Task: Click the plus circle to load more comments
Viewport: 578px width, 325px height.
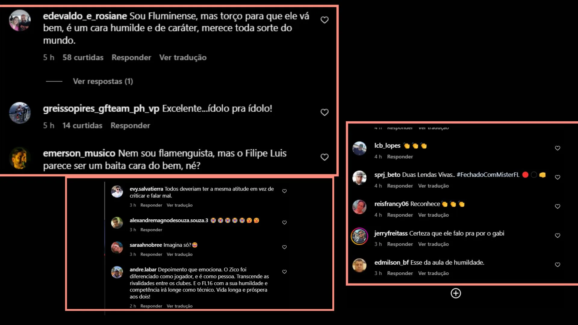Action: (x=456, y=293)
